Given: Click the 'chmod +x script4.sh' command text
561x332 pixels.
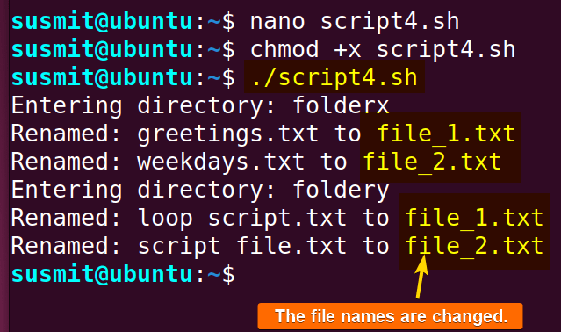Looking at the screenshot, I should click(x=383, y=50).
